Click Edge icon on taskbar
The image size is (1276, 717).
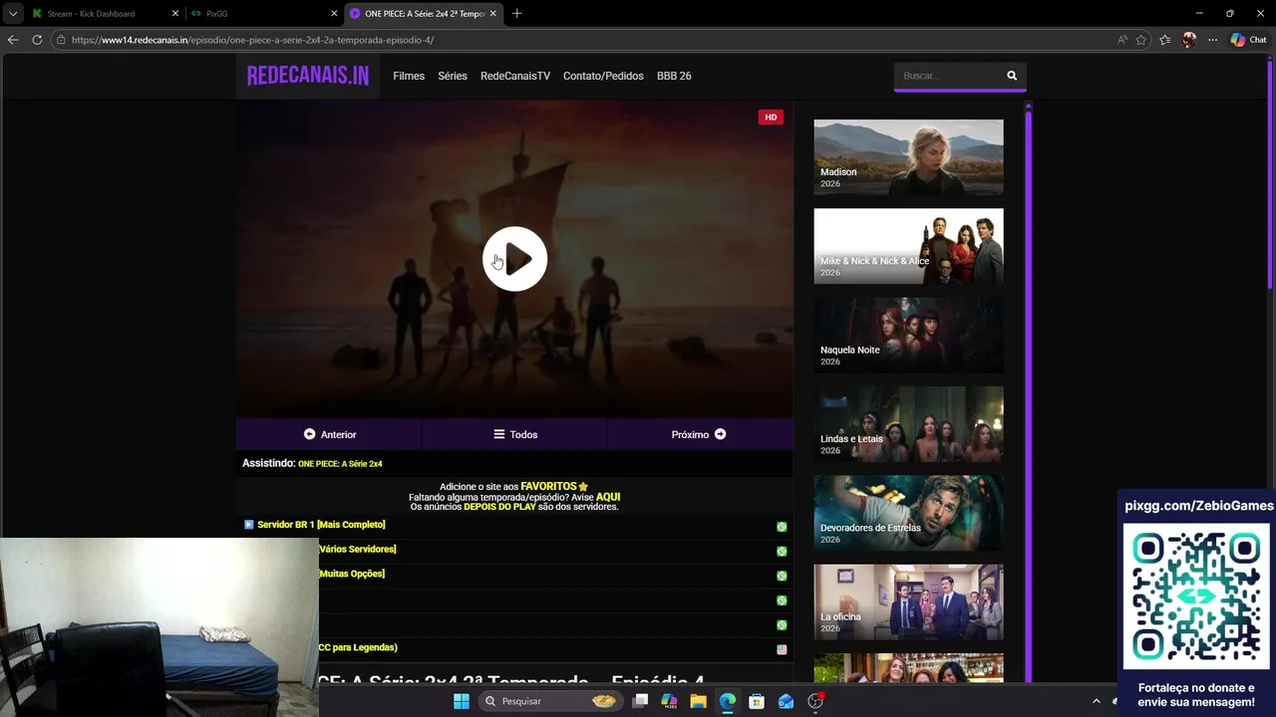pos(728,701)
